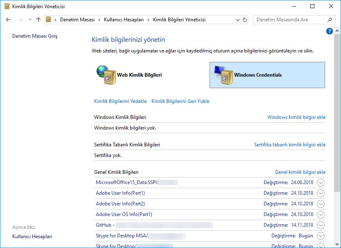Image resolution: width=341 pixels, height=248 pixels.
Task: Click the vertical scrollbar on the right
Action: pos(337,123)
